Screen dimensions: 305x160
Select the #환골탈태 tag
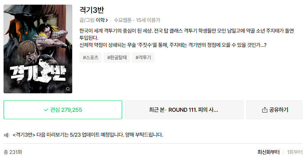pyautogui.click(x=117, y=57)
